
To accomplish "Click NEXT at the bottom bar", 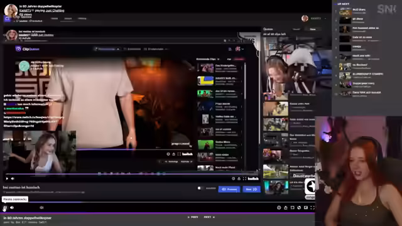I will pos(209,217).
